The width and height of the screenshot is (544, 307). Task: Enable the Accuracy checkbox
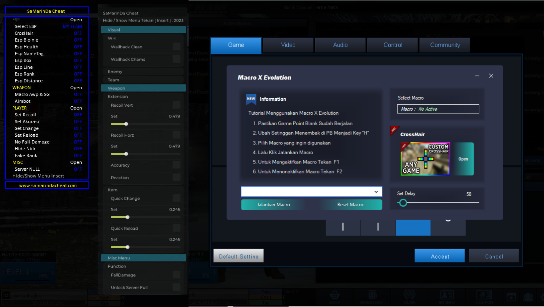176,165
